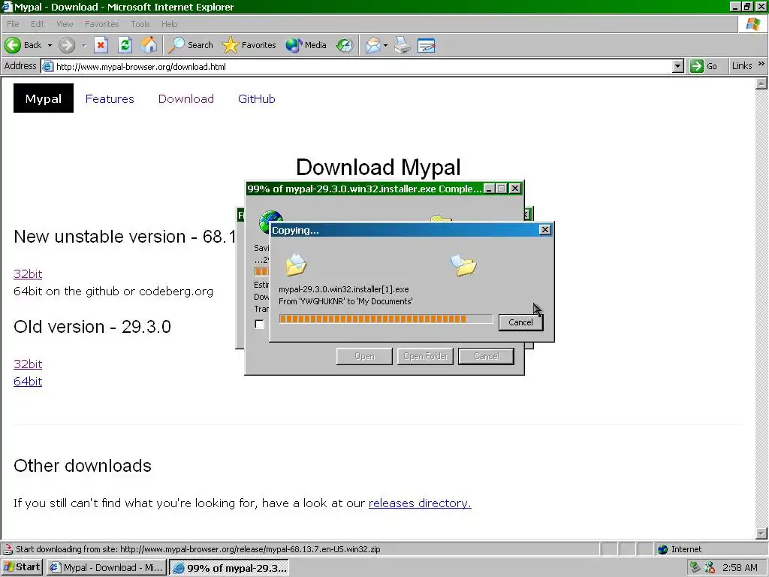
Task: Open the Favorites star toolbar button
Action: point(249,45)
